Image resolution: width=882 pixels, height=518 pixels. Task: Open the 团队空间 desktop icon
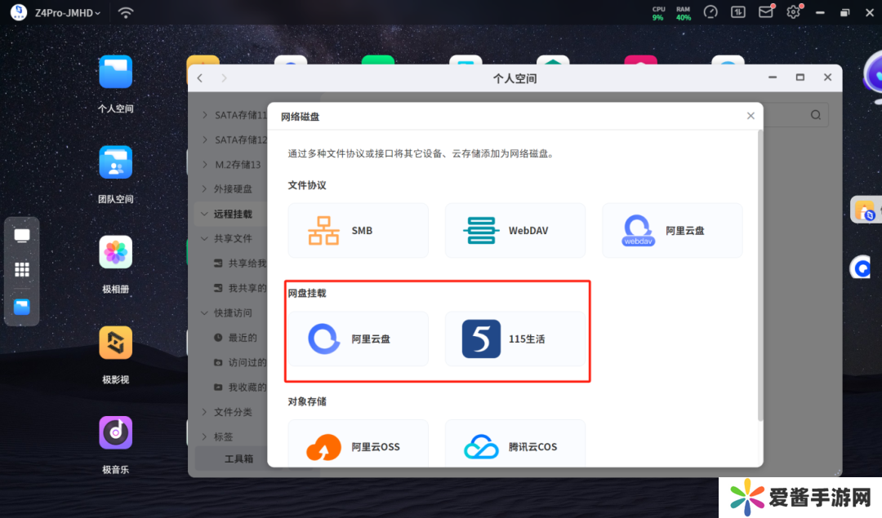[115, 162]
